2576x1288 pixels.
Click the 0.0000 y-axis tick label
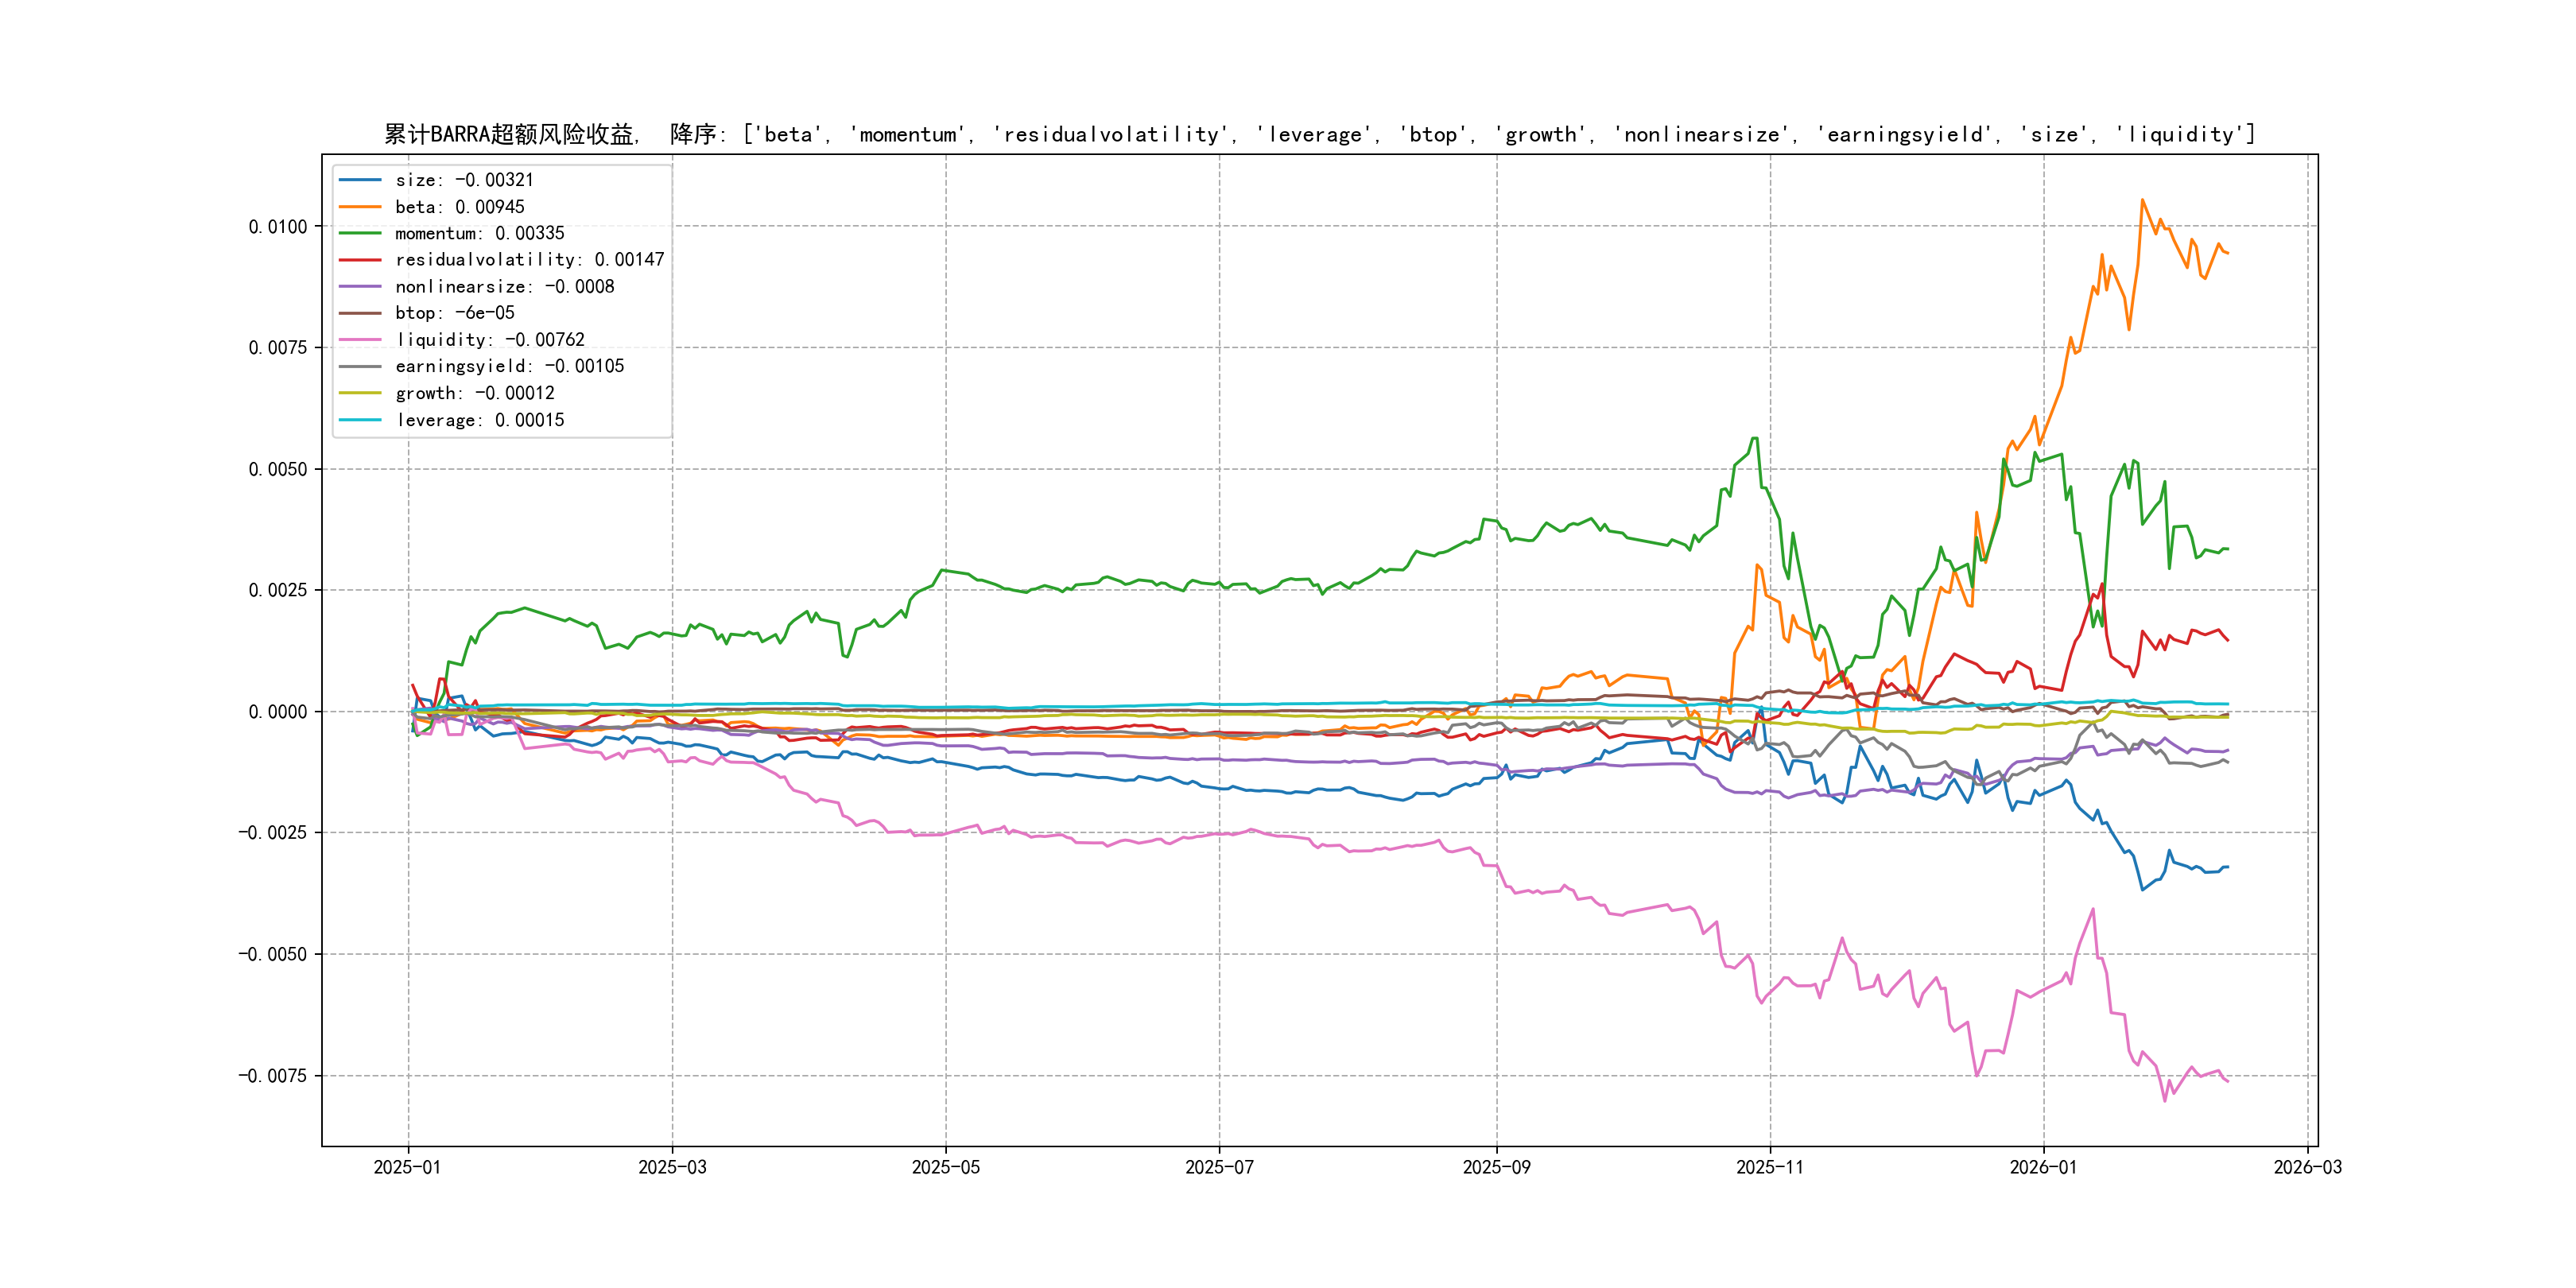point(278,712)
